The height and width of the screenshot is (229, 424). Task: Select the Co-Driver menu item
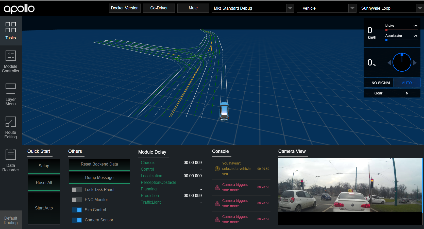pos(159,8)
